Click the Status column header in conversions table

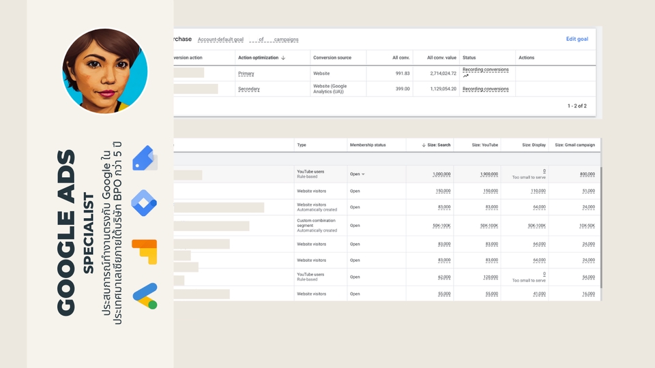click(469, 57)
